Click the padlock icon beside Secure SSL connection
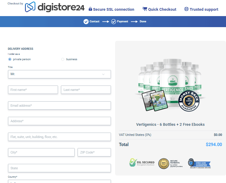This screenshot has width=226, height=183. pos(90,9)
